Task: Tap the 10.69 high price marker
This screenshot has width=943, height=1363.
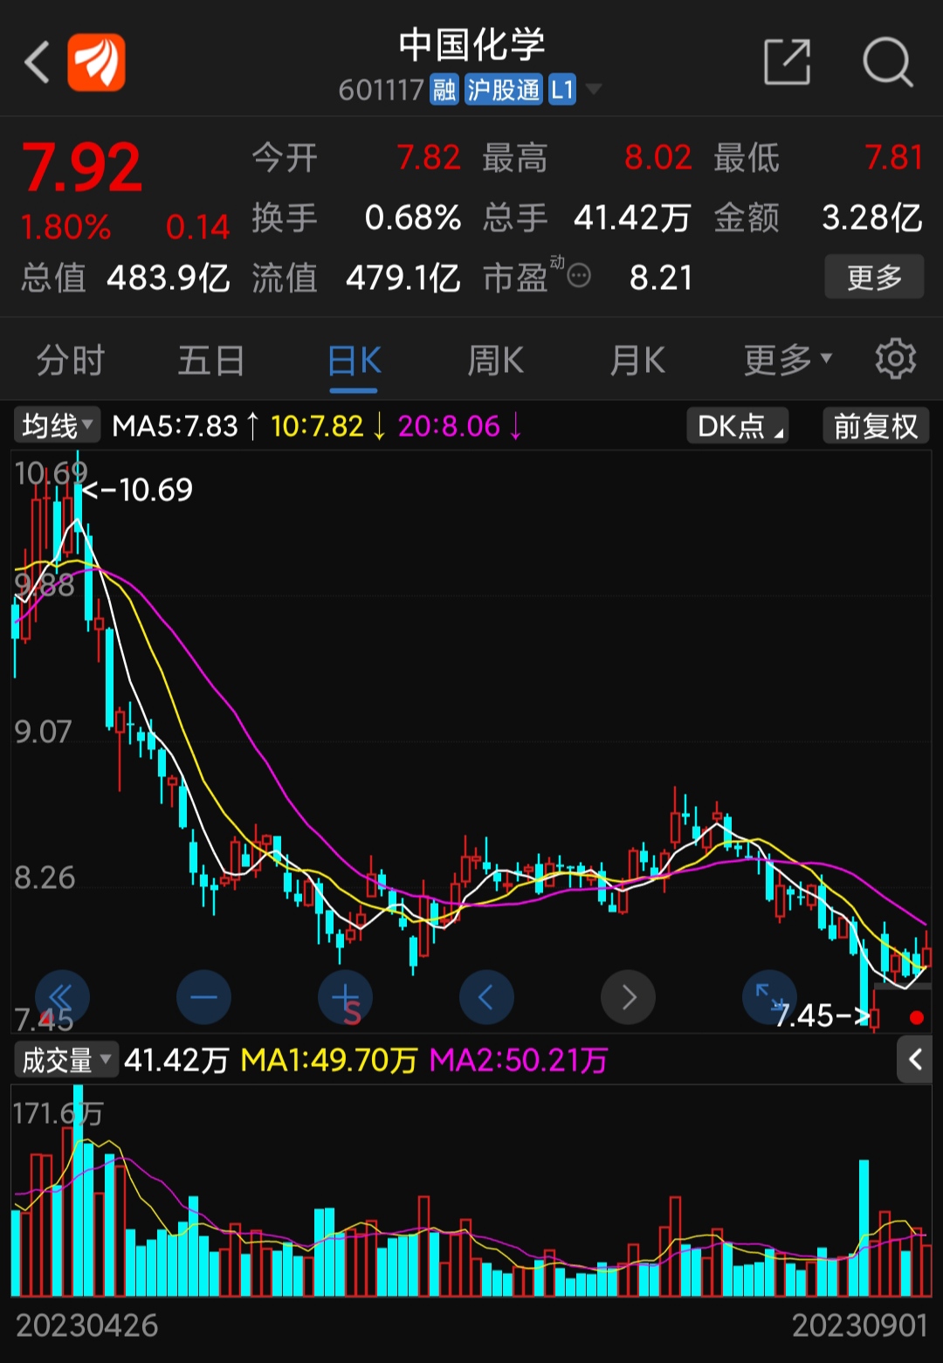Action: click(x=138, y=490)
